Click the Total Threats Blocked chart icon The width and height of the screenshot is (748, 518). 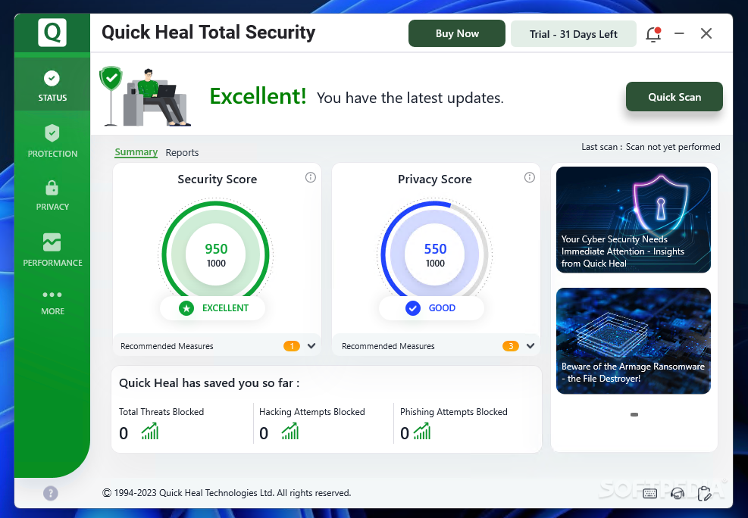[150, 431]
